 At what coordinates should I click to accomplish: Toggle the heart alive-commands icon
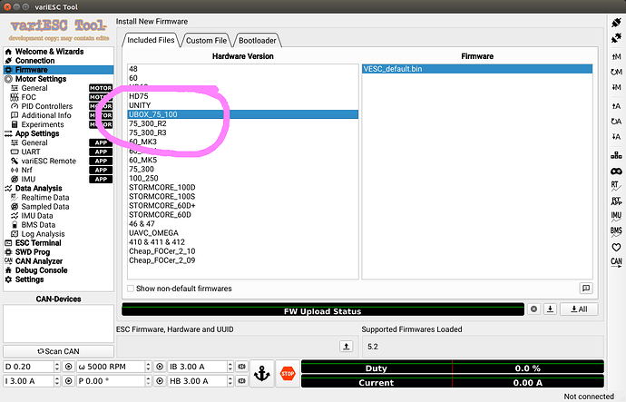[616, 247]
